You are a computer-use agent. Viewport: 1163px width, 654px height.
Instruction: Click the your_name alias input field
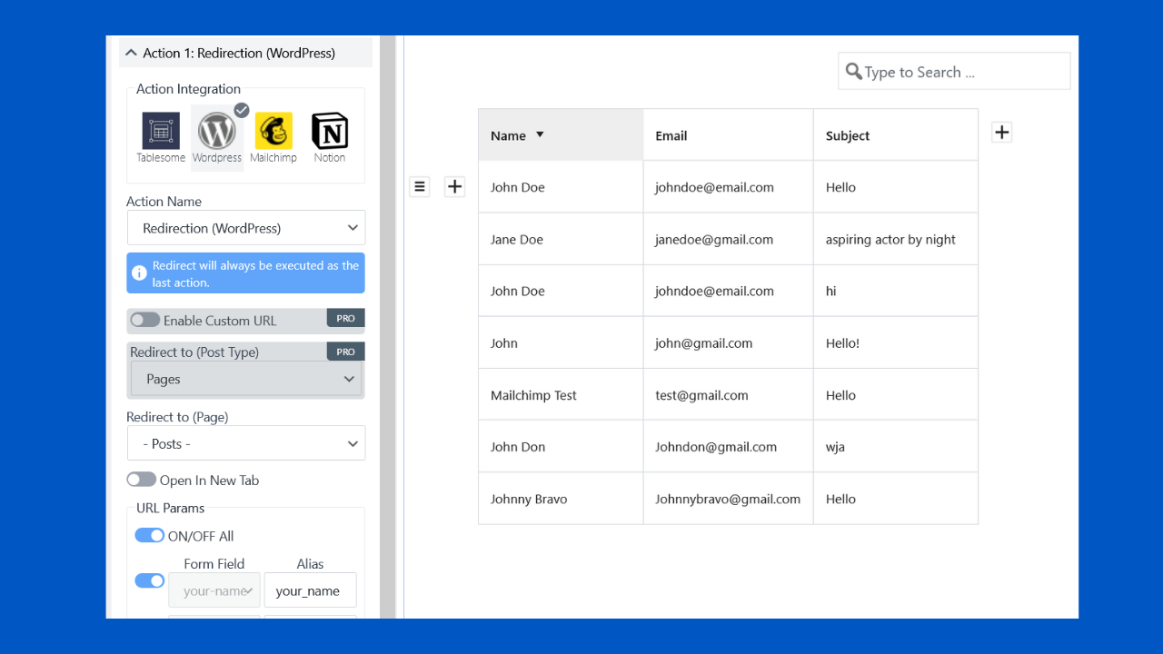310,590
